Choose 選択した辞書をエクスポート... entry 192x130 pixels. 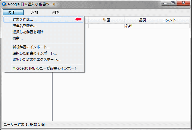(x=43, y=60)
